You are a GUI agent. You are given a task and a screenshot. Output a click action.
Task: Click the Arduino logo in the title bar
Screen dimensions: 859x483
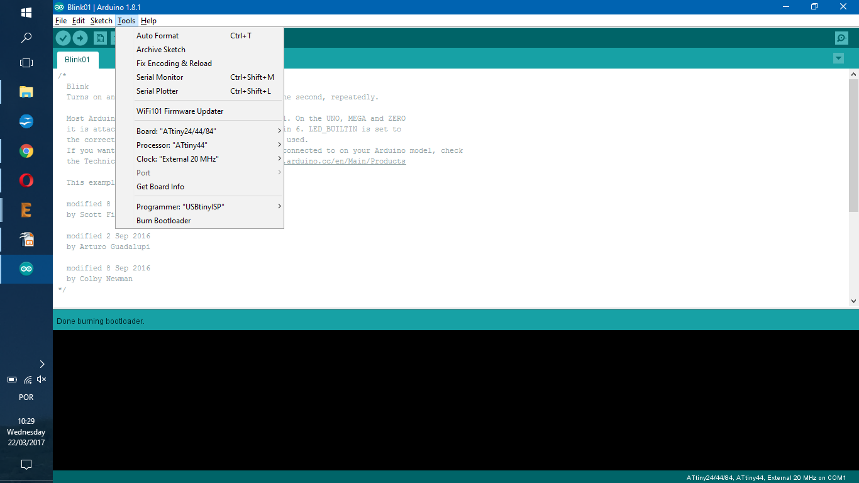pos(58,7)
